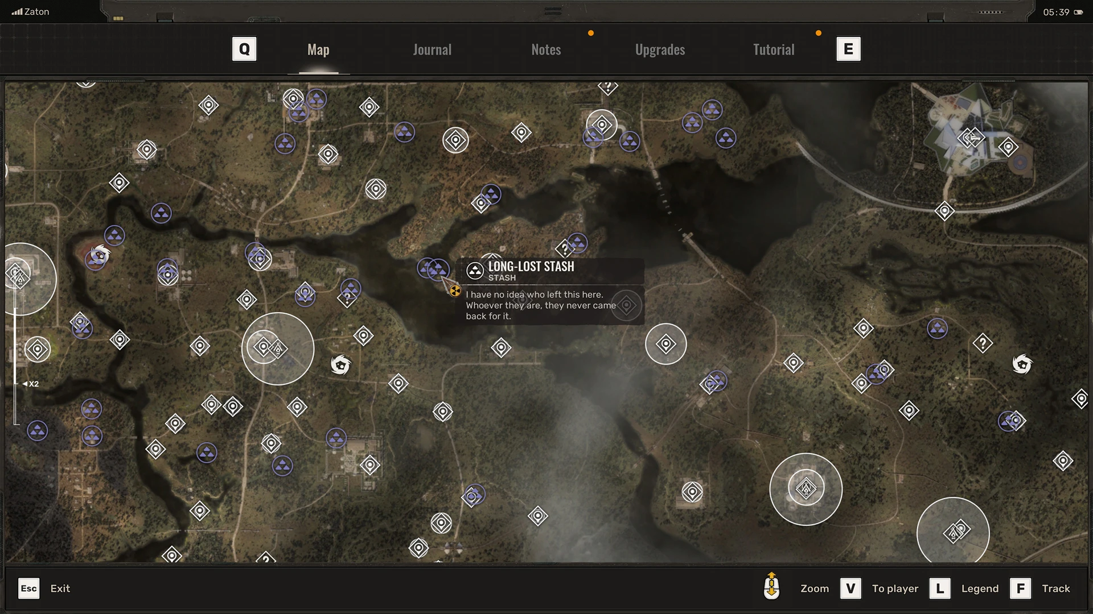
Task: Click the faded location emblem in the stash tooltip
Action: pos(626,305)
